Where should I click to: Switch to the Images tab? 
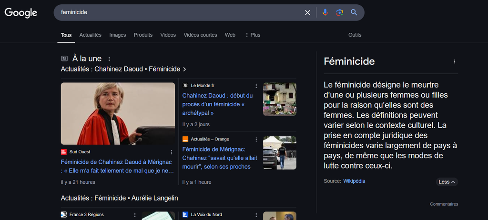pos(117,35)
